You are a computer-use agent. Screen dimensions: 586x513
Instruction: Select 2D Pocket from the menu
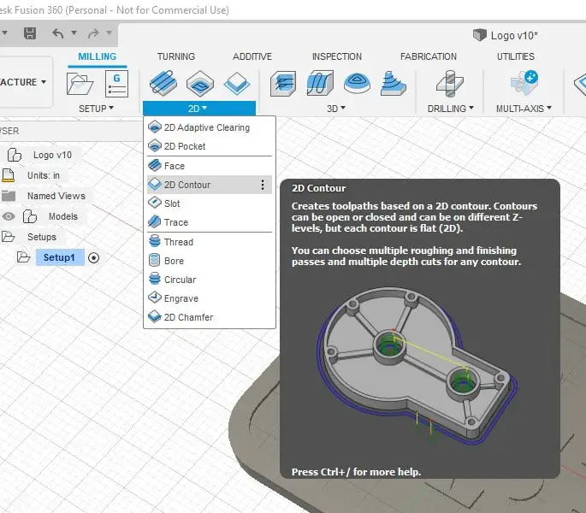pos(210,146)
